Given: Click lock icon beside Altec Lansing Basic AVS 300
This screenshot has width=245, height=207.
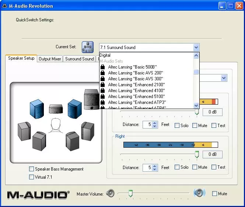Looking at the screenshot, I should [x=102, y=78].
